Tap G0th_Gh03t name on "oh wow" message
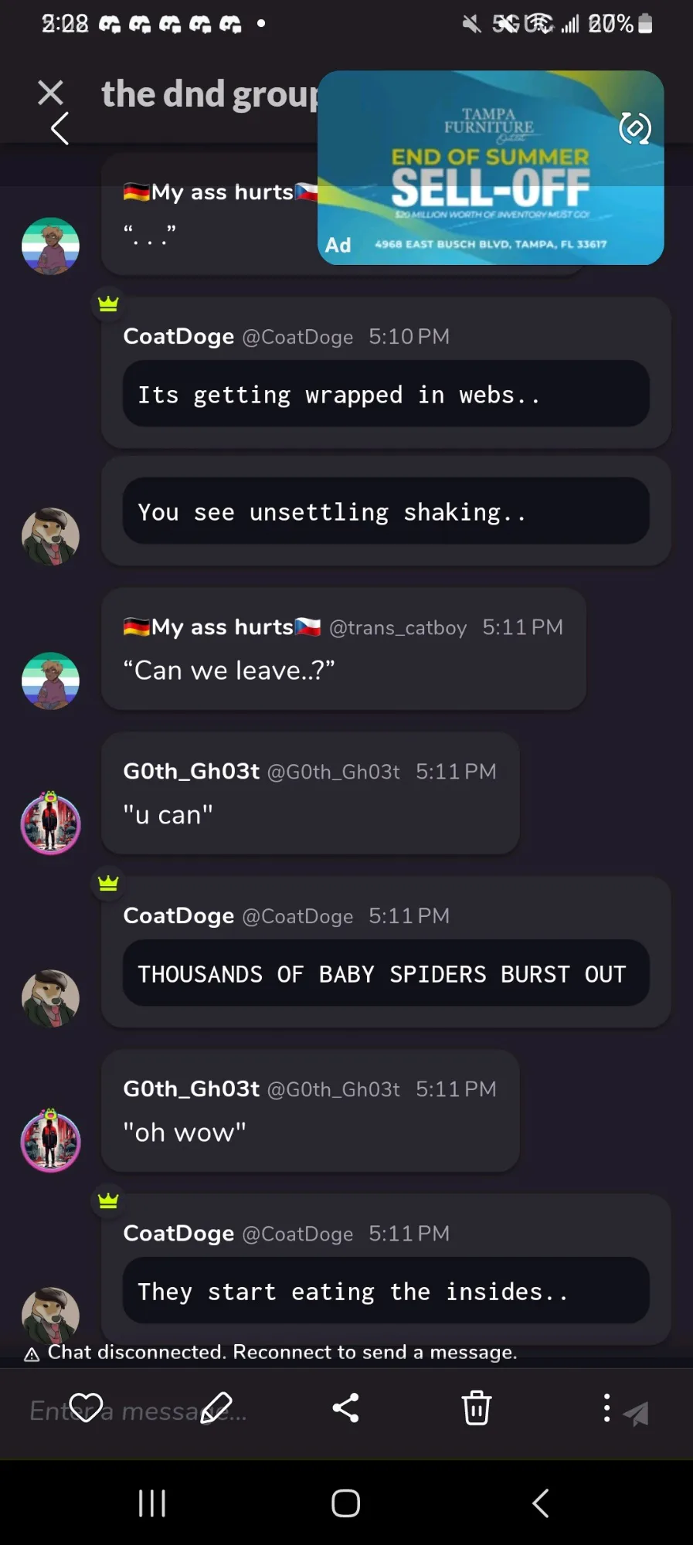Screen dimensions: 693x1545 (x=191, y=1088)
